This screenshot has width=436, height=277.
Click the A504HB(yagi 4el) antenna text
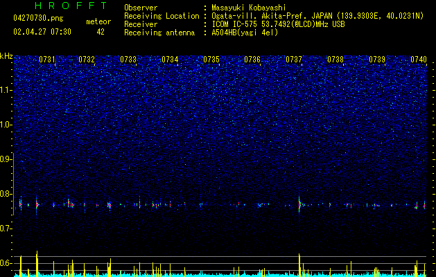pyautogui.click(x=245, y=33)
